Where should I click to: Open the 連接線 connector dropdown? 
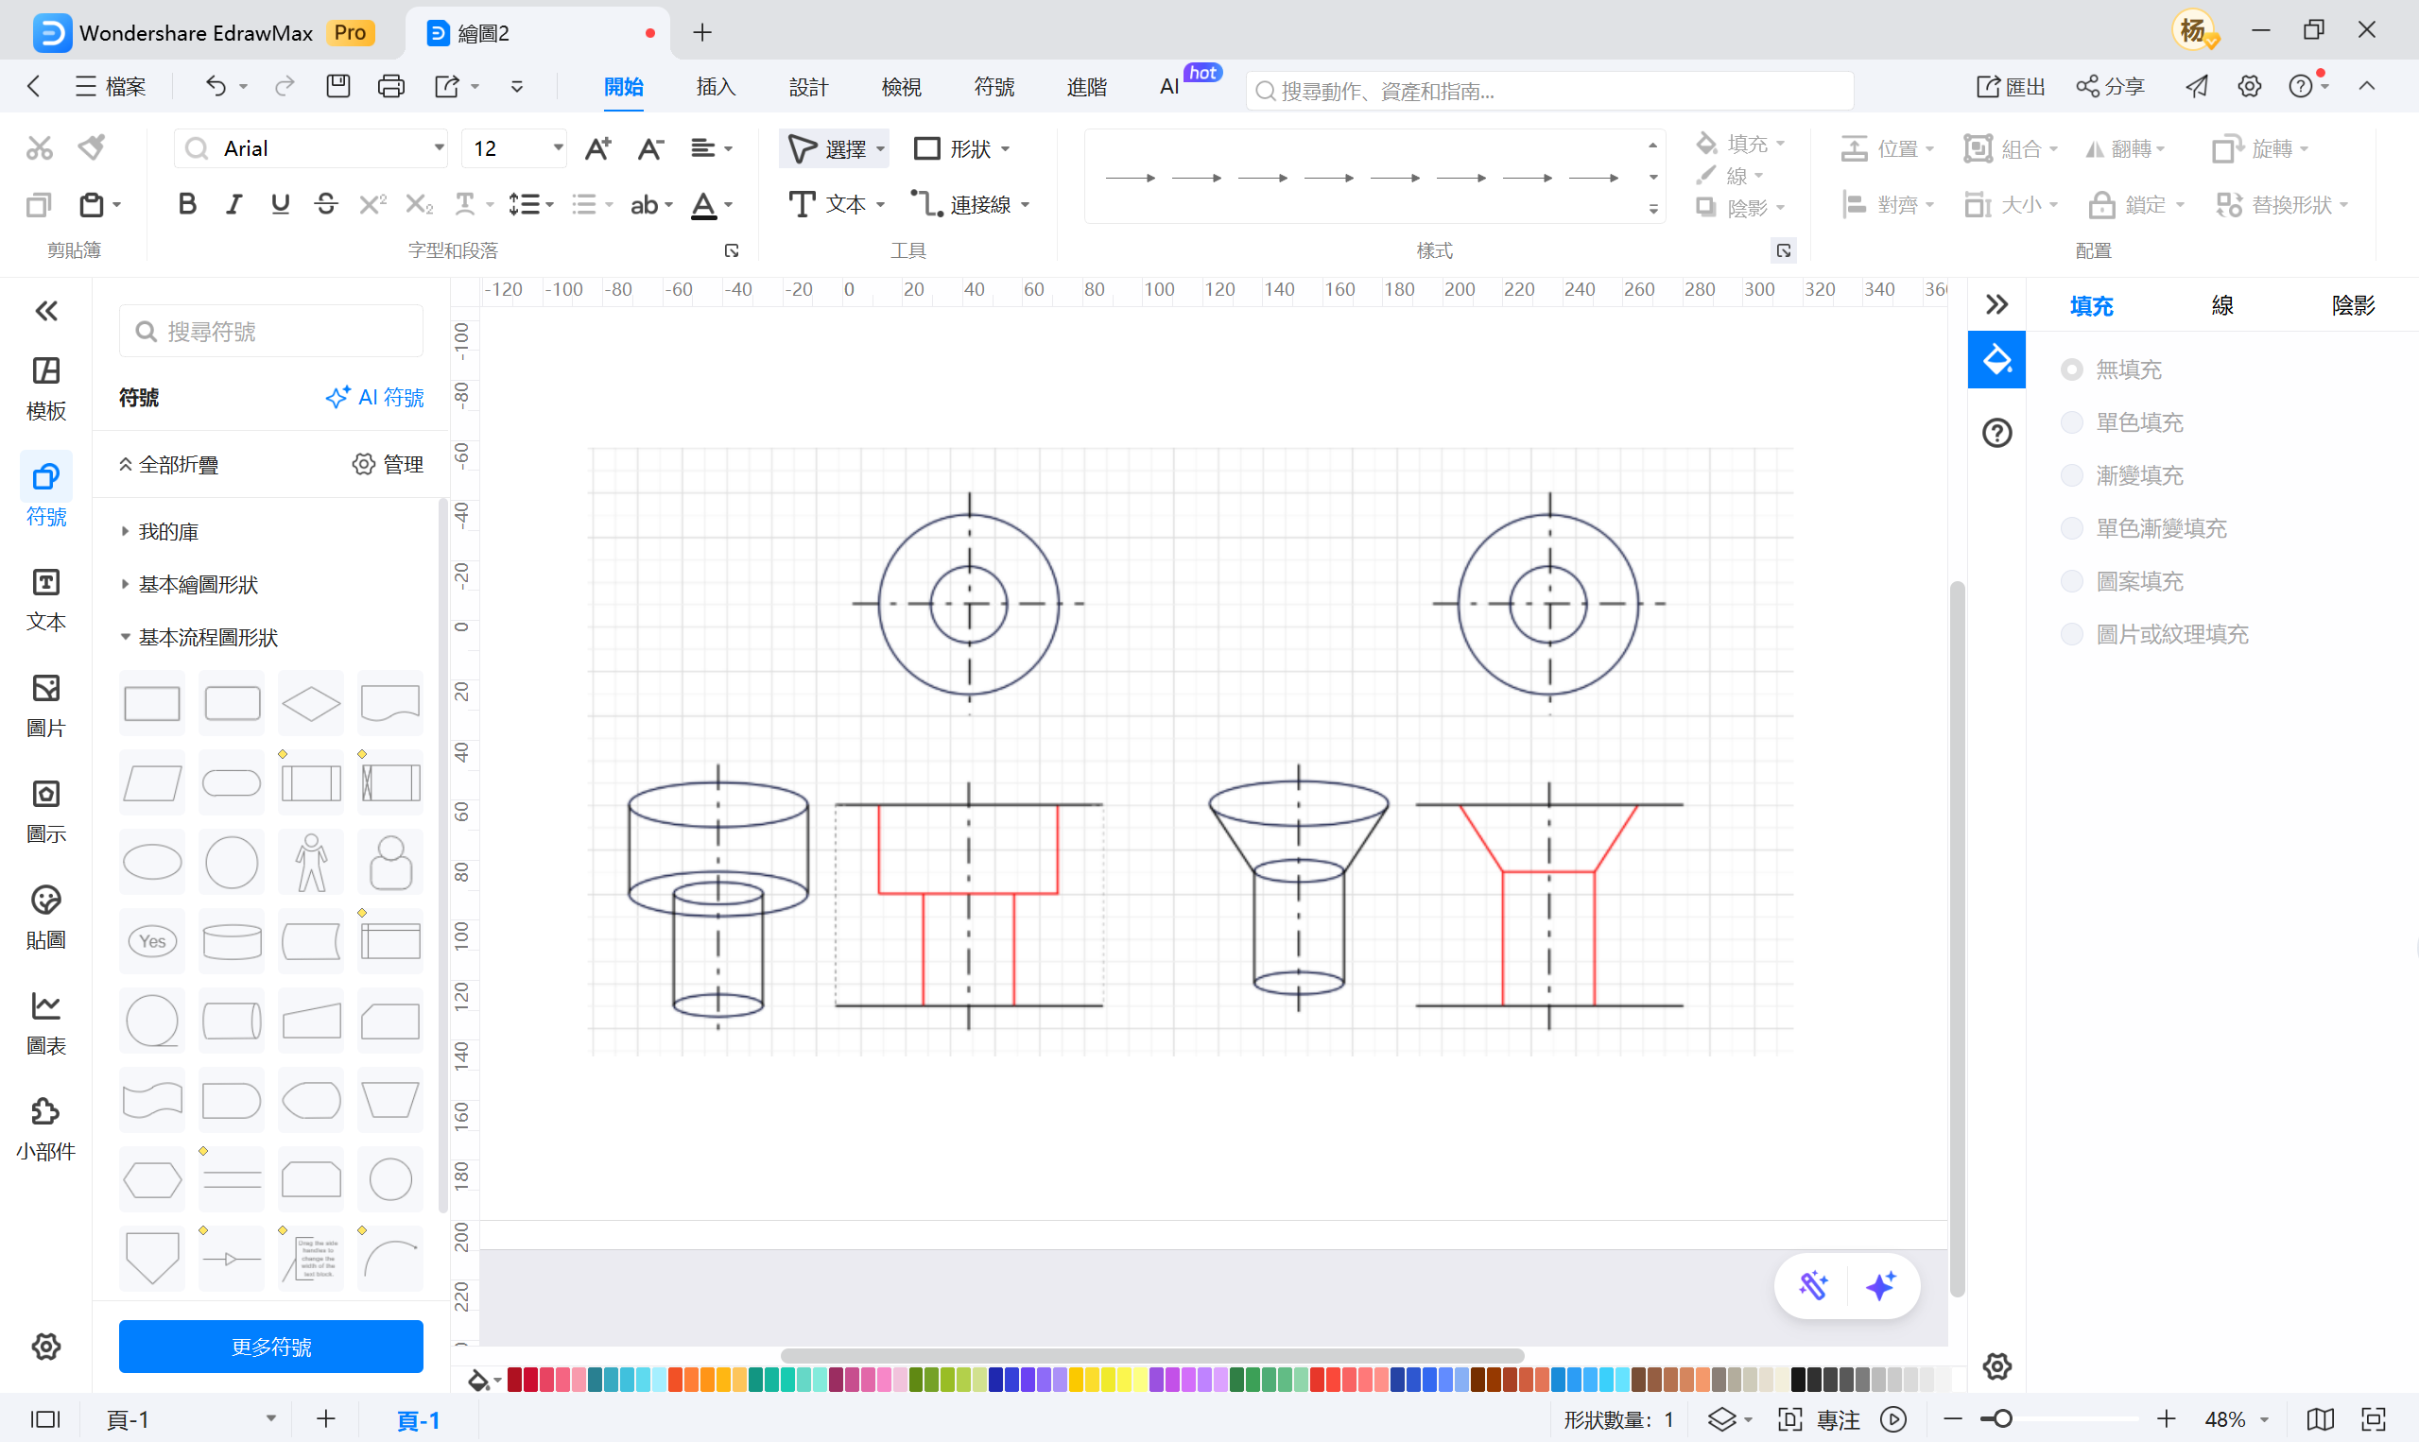pyautogui.click(x=1026, y=205)
